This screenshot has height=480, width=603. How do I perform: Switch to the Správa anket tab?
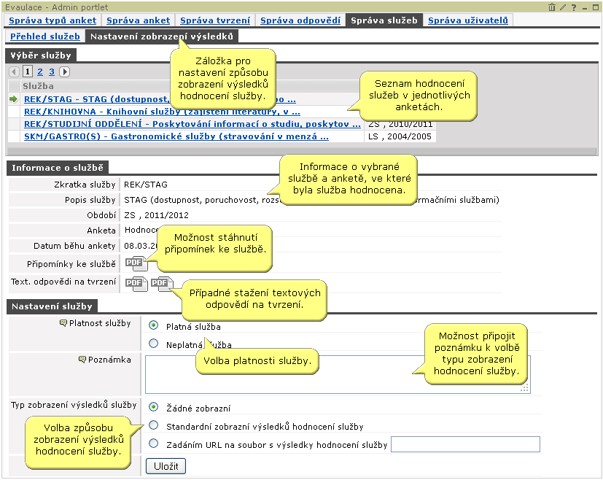[138, 20]
